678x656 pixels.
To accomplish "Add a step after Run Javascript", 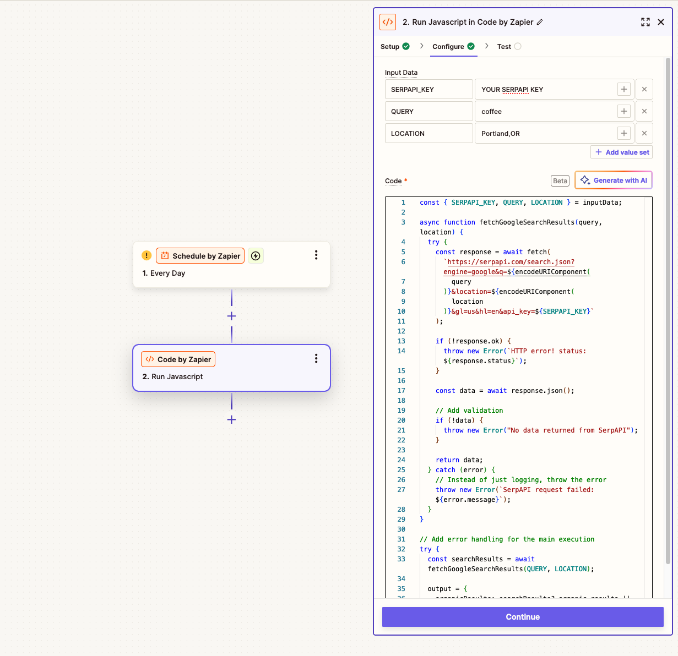I will click(x=231, y=419).
